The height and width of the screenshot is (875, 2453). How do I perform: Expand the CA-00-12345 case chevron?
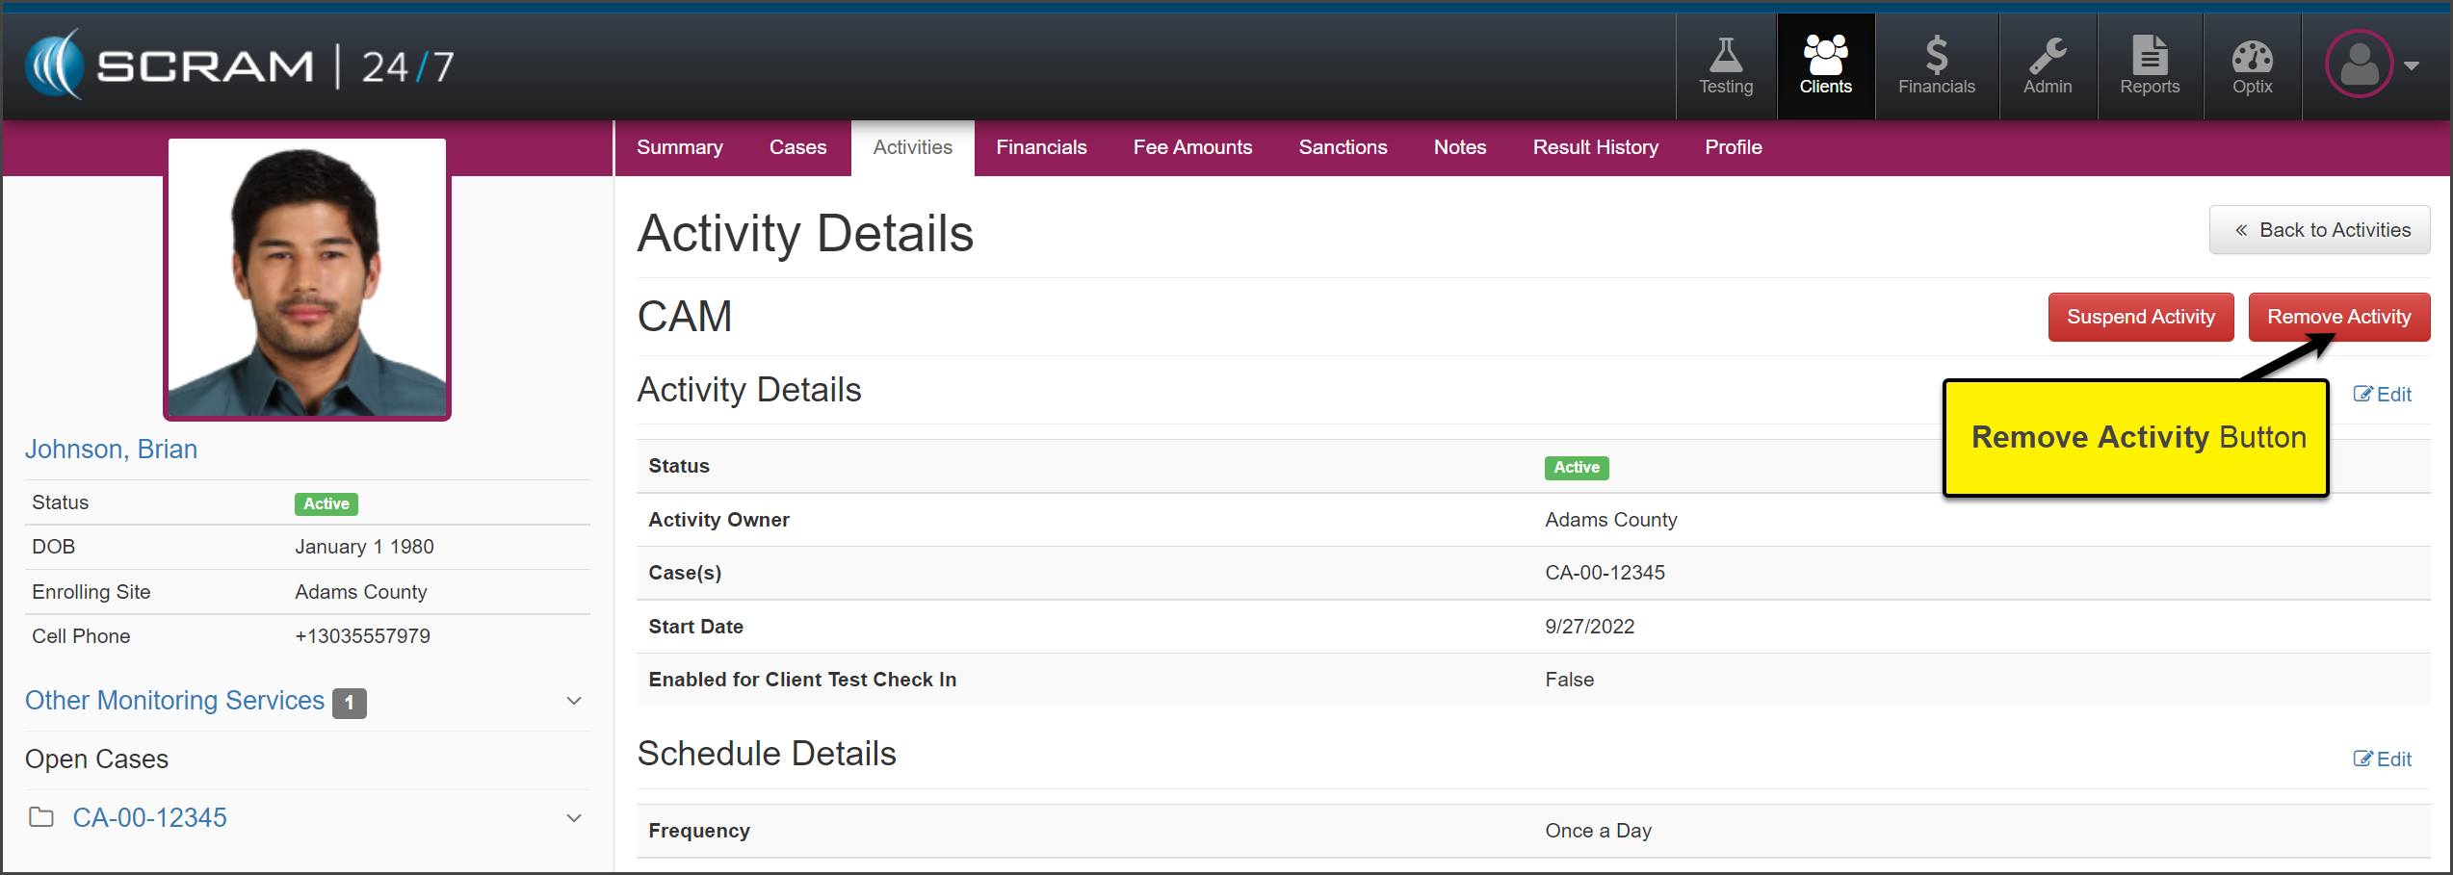click(574, 818)
